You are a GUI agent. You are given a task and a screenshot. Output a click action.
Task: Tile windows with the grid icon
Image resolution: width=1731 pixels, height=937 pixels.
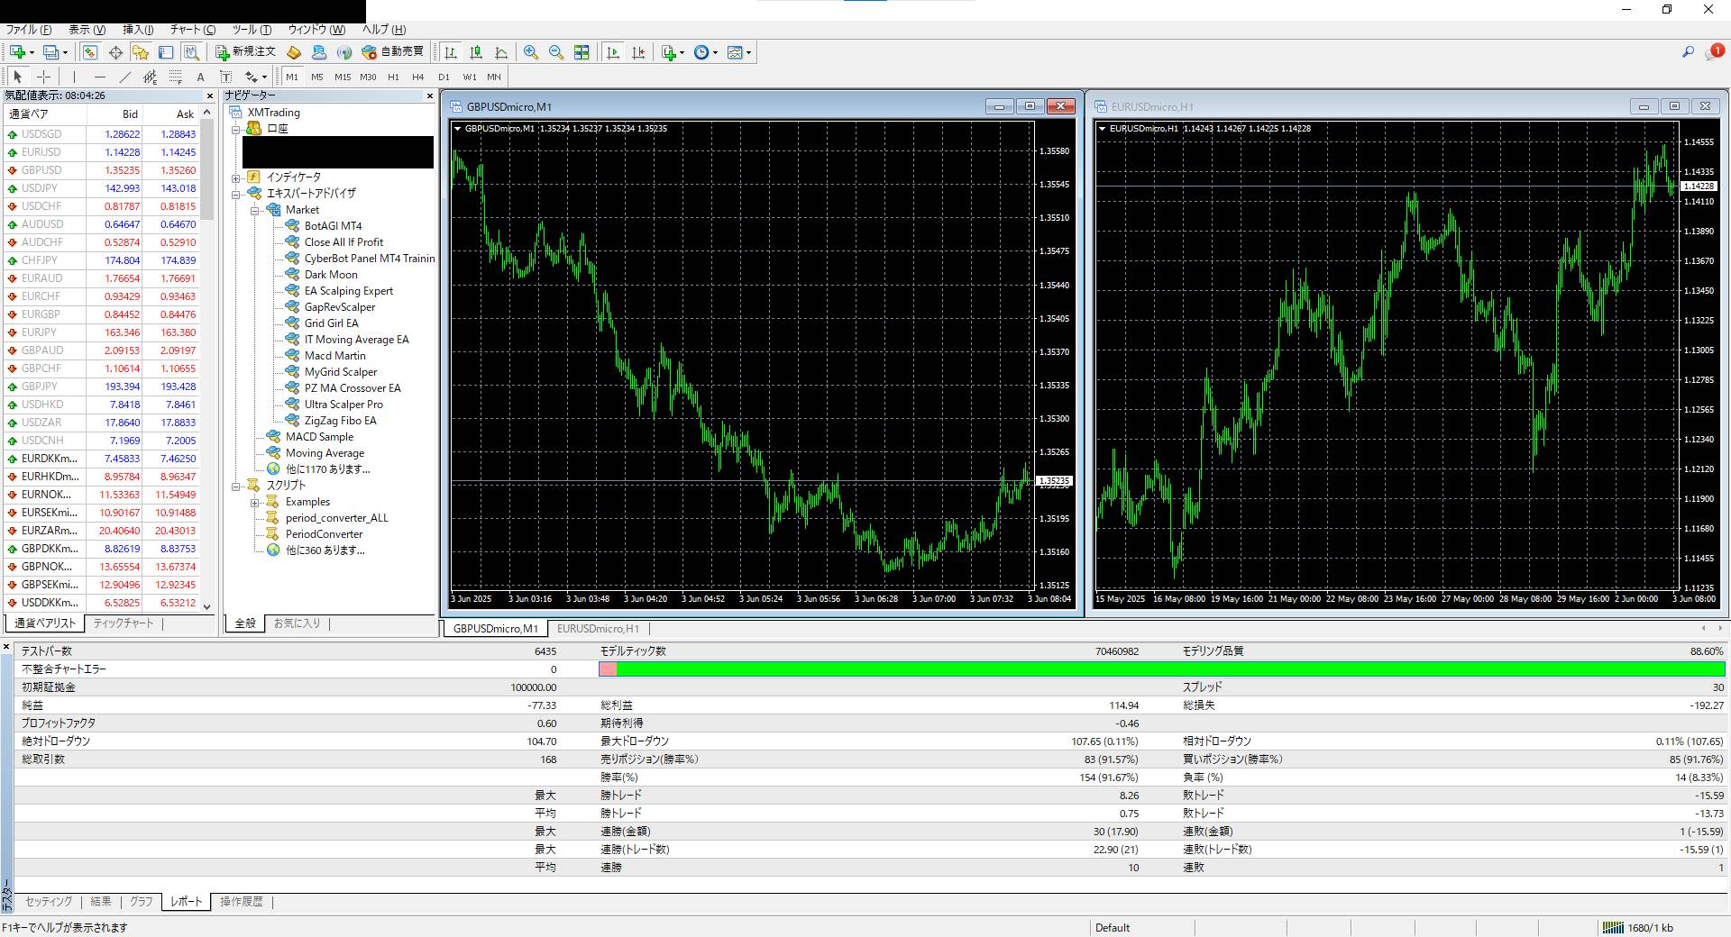point(582,52)
